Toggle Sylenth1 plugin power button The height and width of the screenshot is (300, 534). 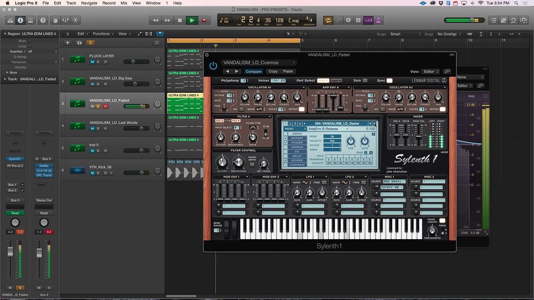tap(213, 65)
